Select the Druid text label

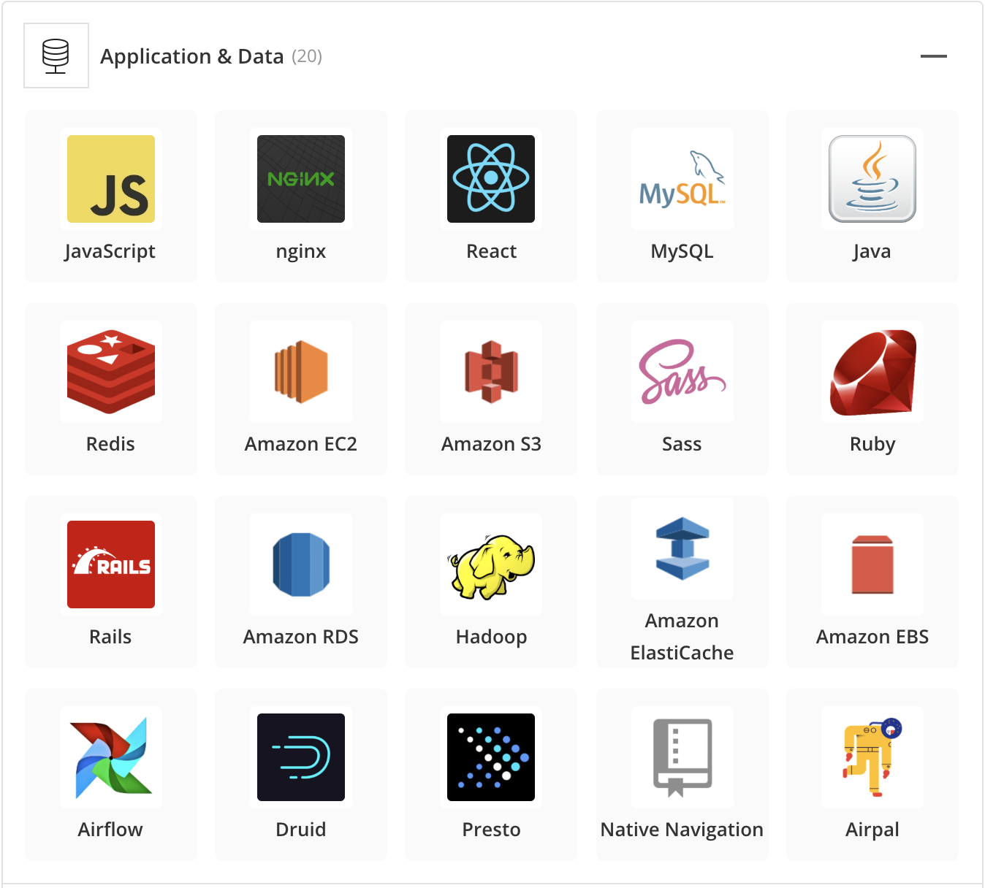[301, 830]
